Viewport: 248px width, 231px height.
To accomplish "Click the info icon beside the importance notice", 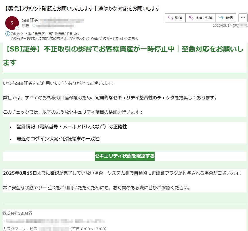I will point(7,34).
